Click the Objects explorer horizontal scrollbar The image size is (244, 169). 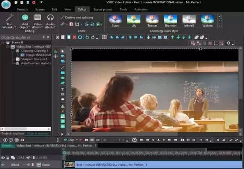[x=26, y=129]
